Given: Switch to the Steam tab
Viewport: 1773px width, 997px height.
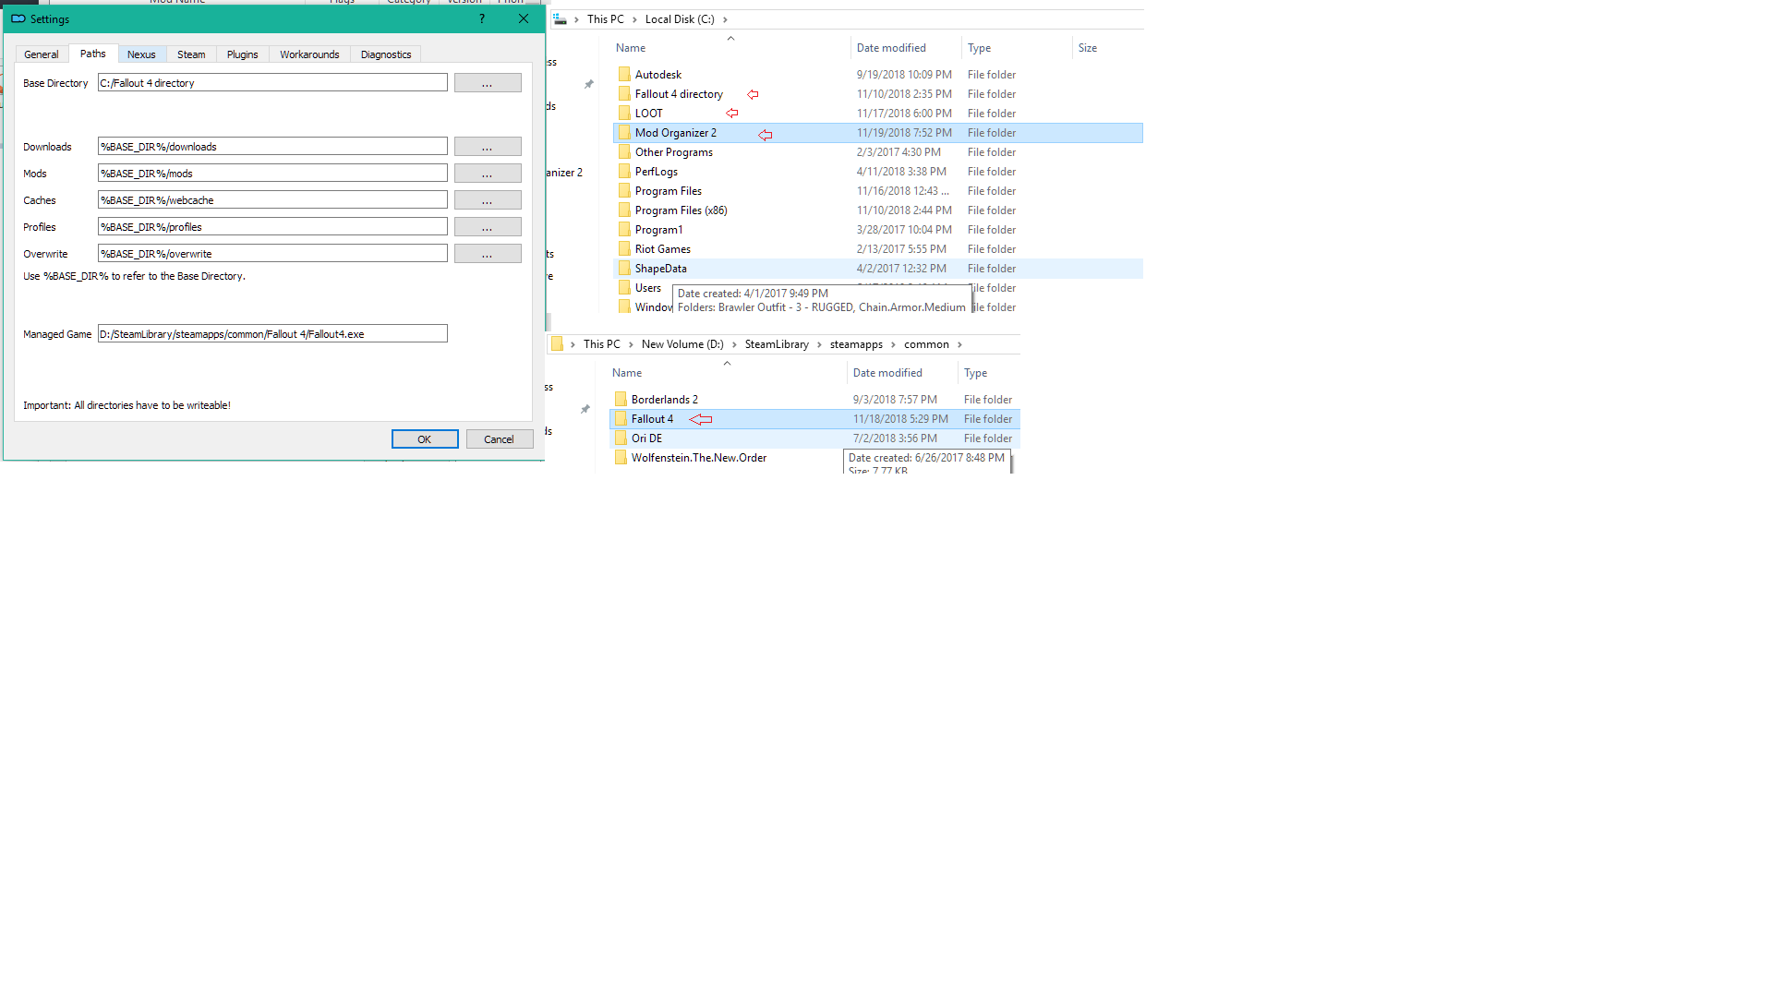Looking at the screenshot, I should pyautogui.click(x=191, y=54).
